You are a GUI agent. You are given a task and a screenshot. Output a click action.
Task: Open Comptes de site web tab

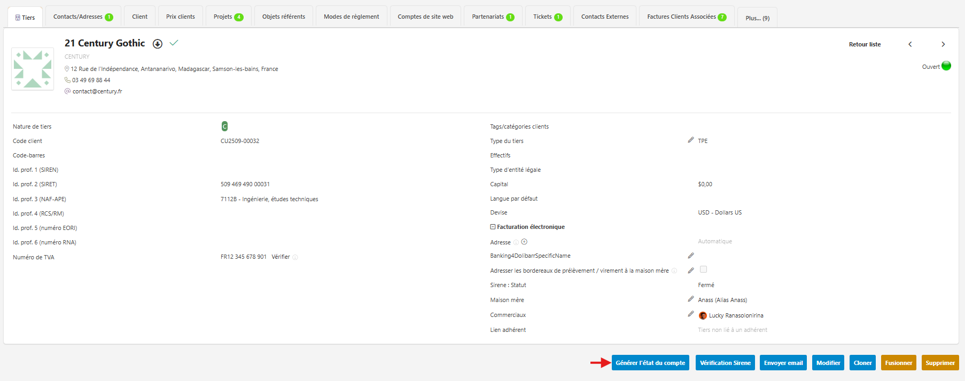425,17
